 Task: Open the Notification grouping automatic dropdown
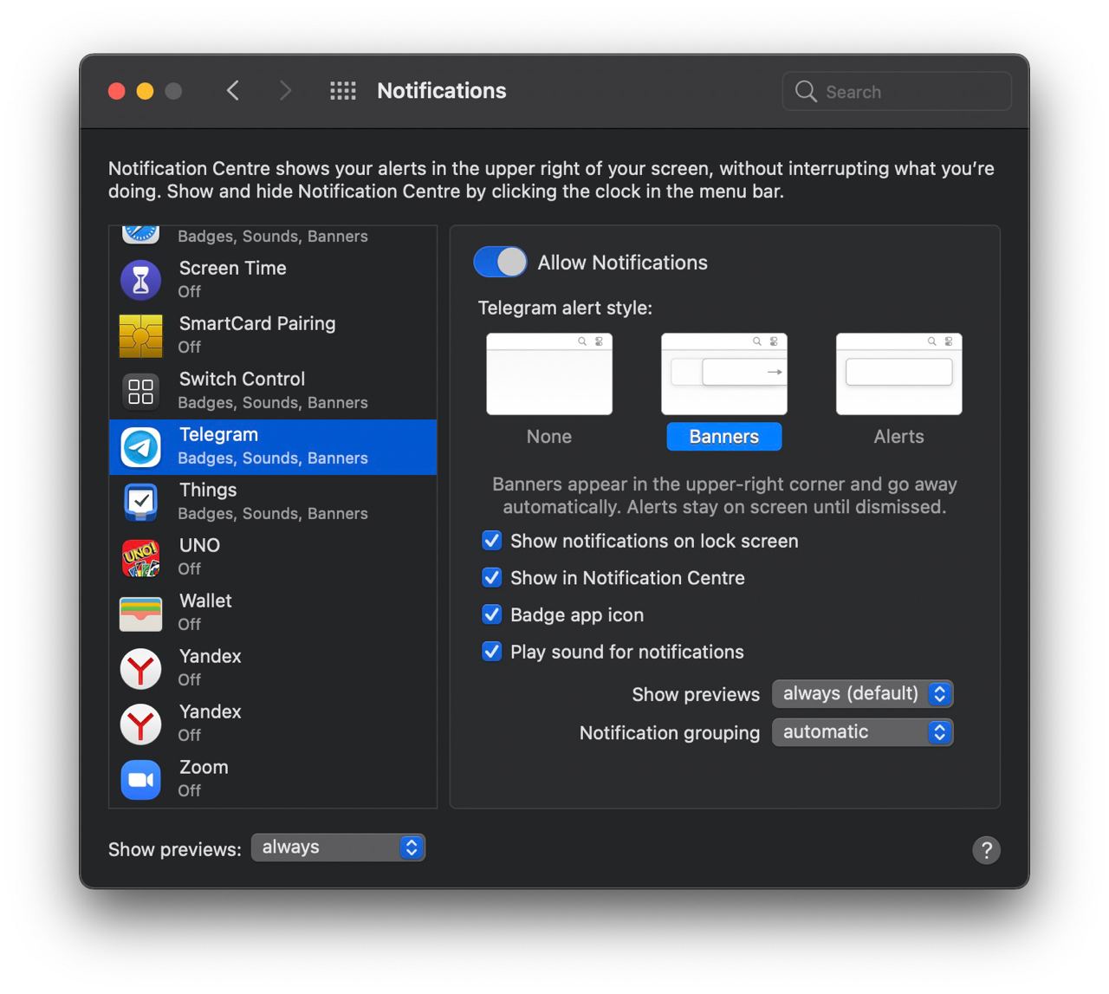862,732
